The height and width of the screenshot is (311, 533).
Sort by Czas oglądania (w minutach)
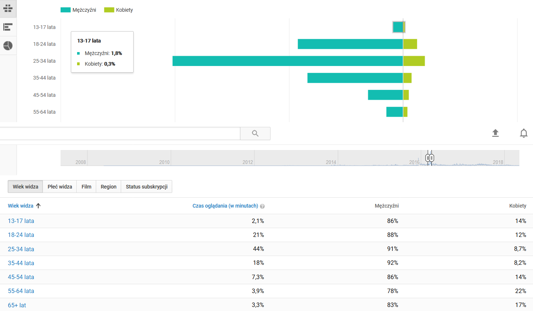coord(225,206)
